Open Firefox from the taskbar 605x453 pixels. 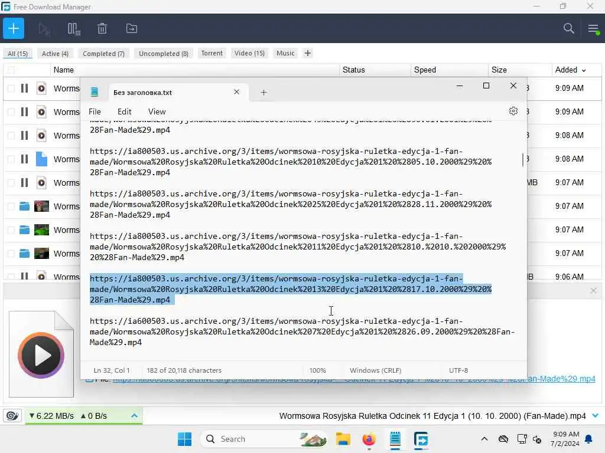click(x=369, y=439)
